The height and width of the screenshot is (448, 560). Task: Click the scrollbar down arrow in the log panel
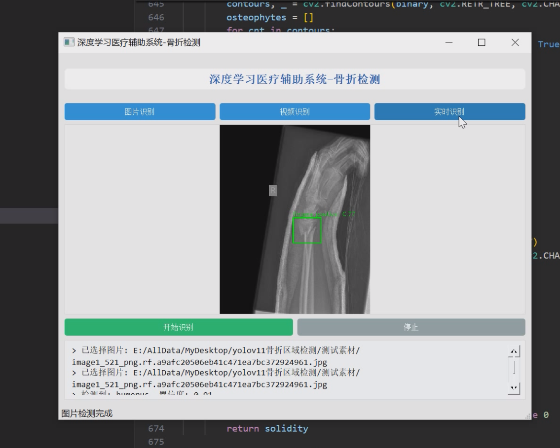click(x=514, y=389)
